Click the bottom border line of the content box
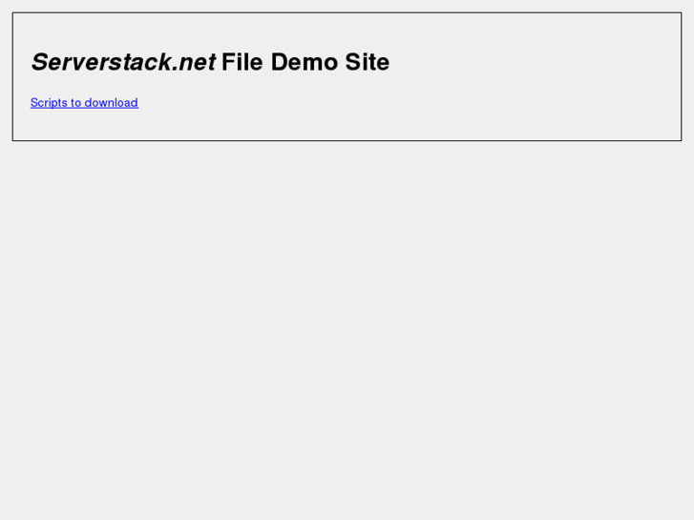Viewport: 694px width, 520px height. click(x=347, y=140)
